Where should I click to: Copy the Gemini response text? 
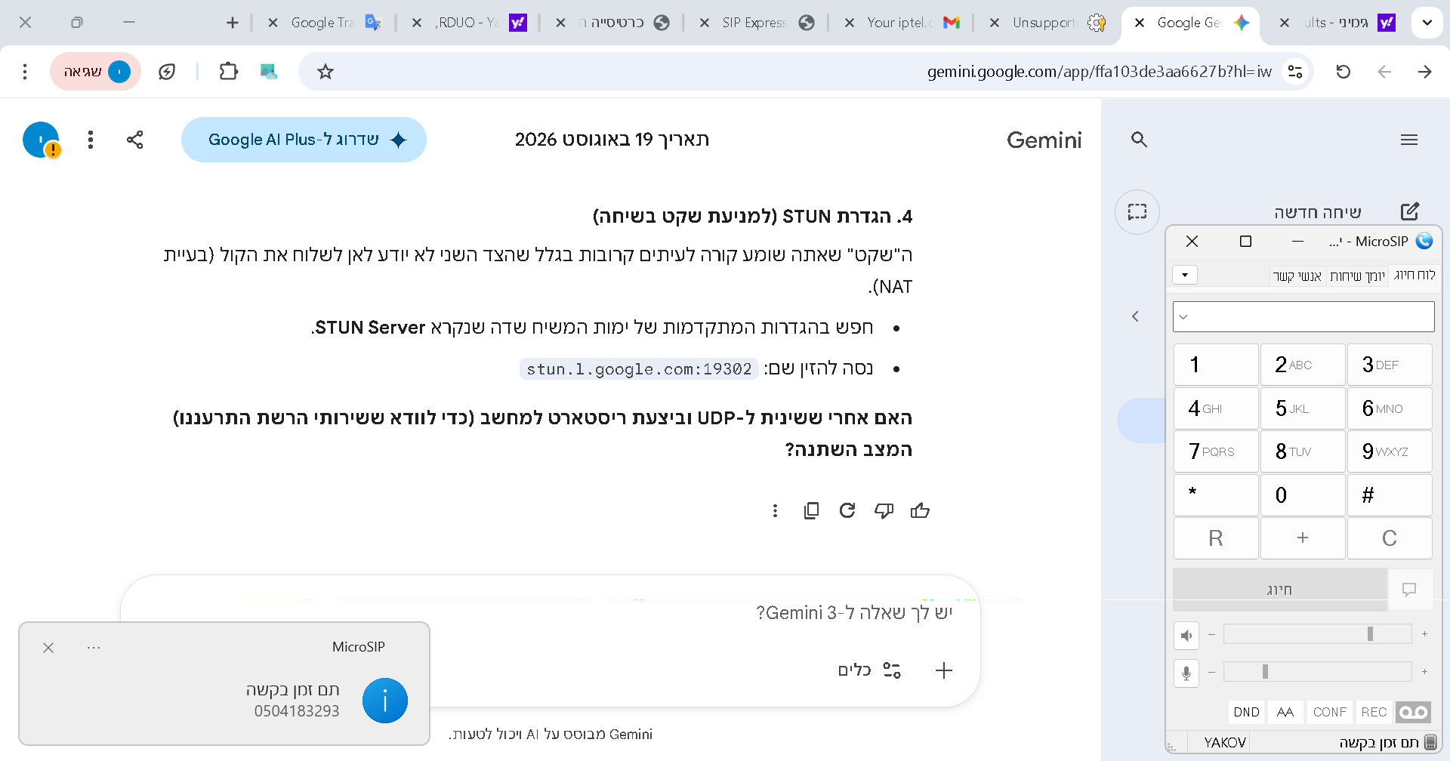[811, 511]
